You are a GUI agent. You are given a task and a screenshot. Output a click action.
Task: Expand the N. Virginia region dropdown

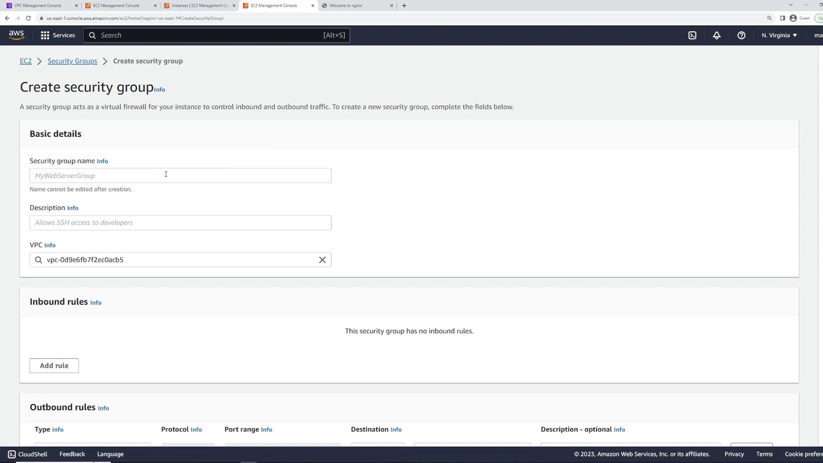[779, 35]
